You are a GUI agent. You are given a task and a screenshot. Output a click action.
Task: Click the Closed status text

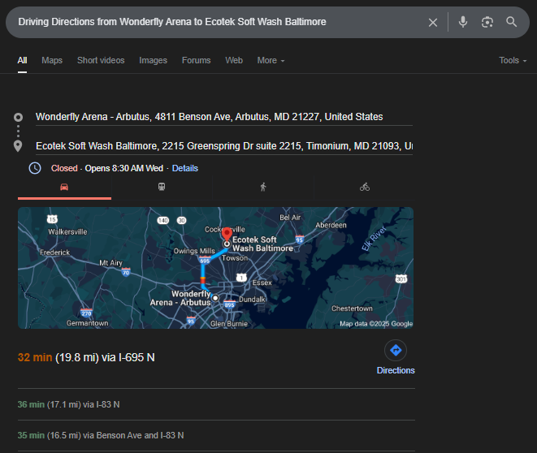coord(64,168)
